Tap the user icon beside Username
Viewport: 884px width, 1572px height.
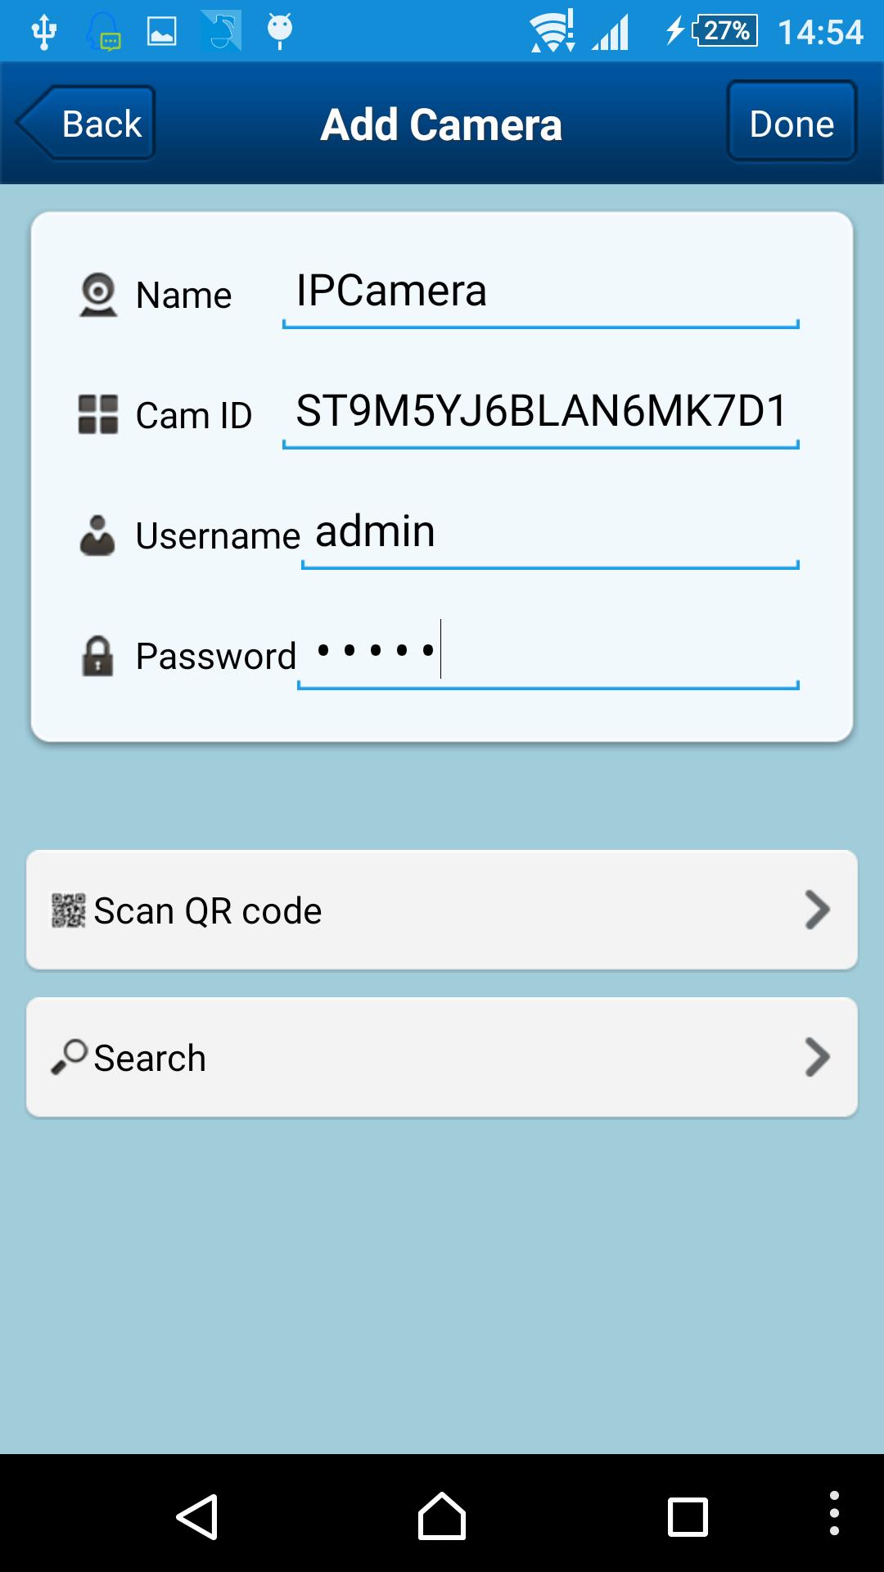97,535
